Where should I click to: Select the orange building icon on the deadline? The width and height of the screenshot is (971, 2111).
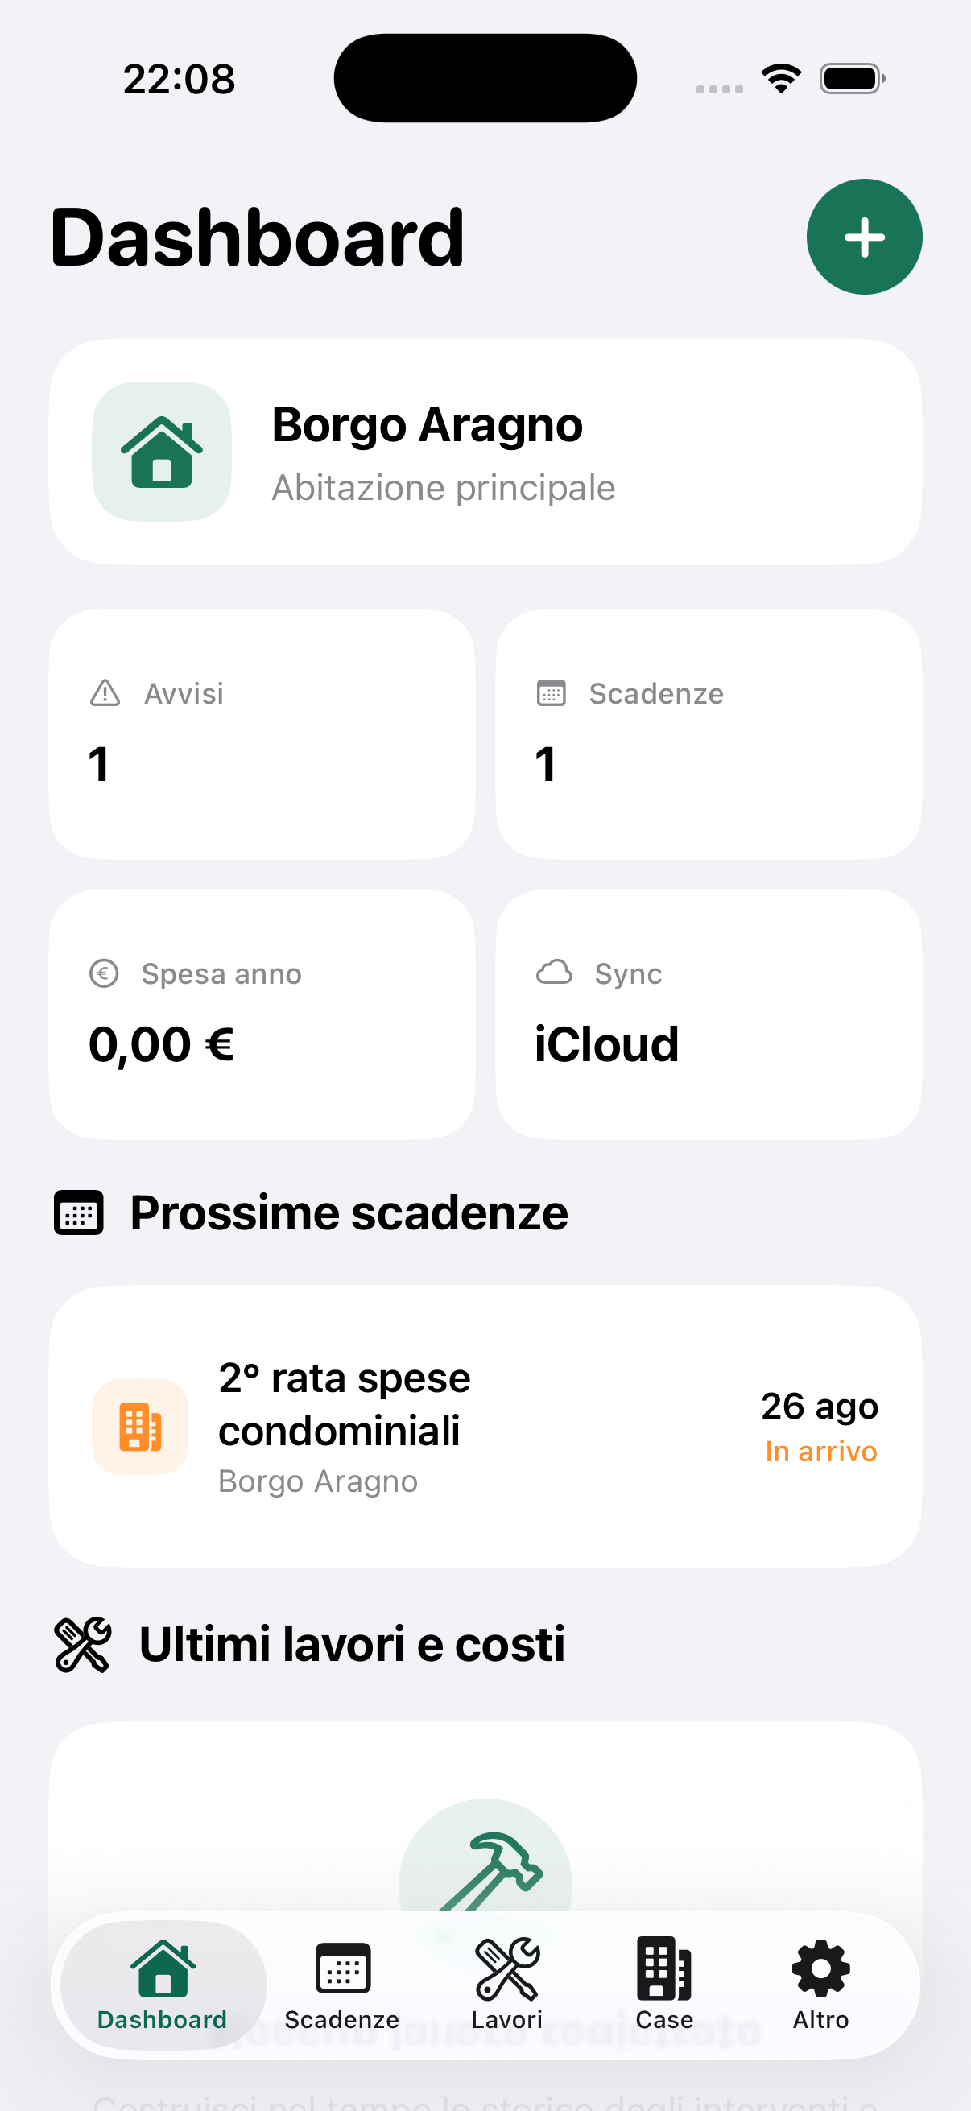(140, 1427)
